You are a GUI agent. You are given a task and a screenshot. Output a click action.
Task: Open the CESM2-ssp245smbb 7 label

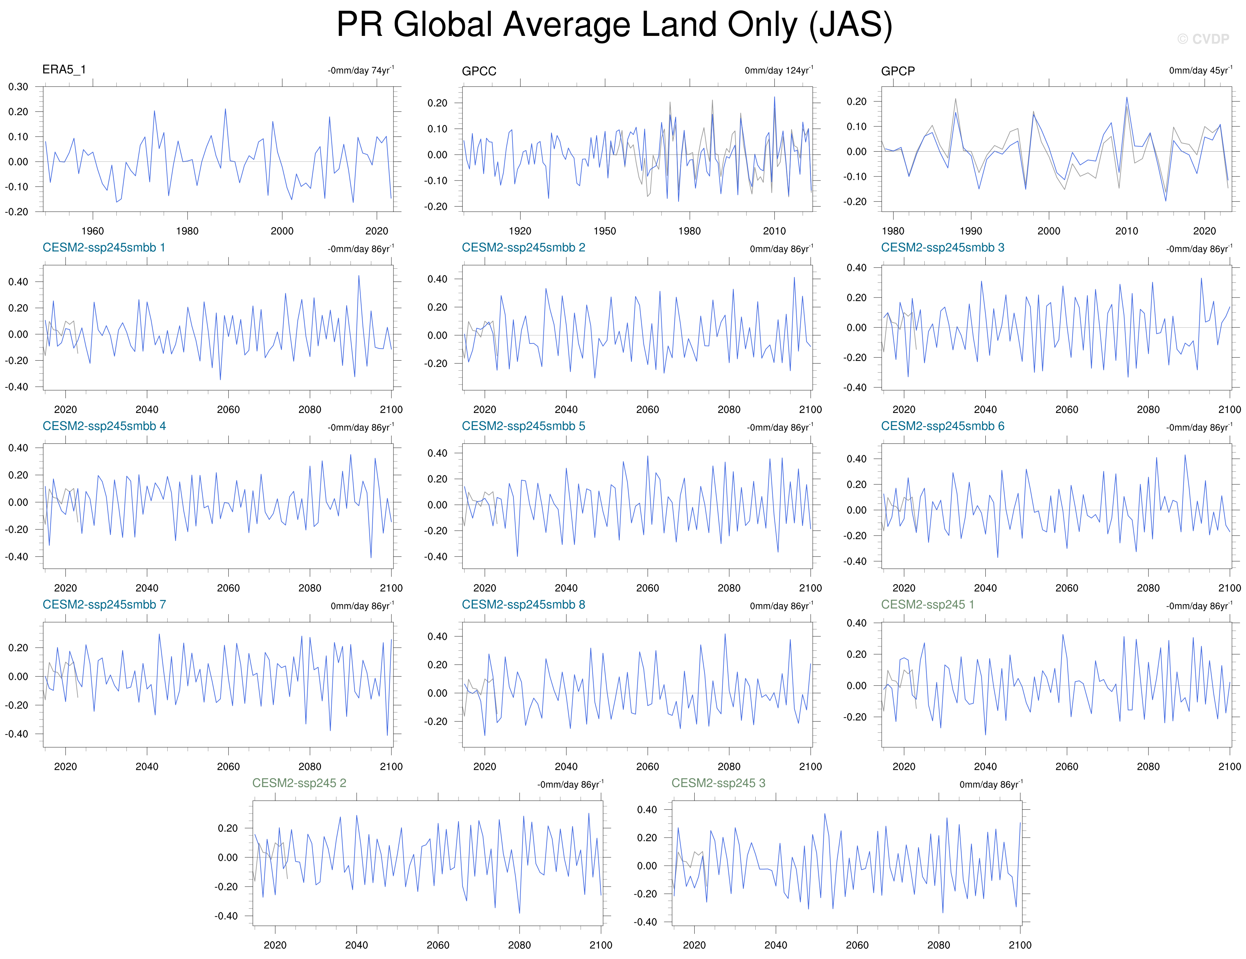pyautogui.click(x=104, y=605)
